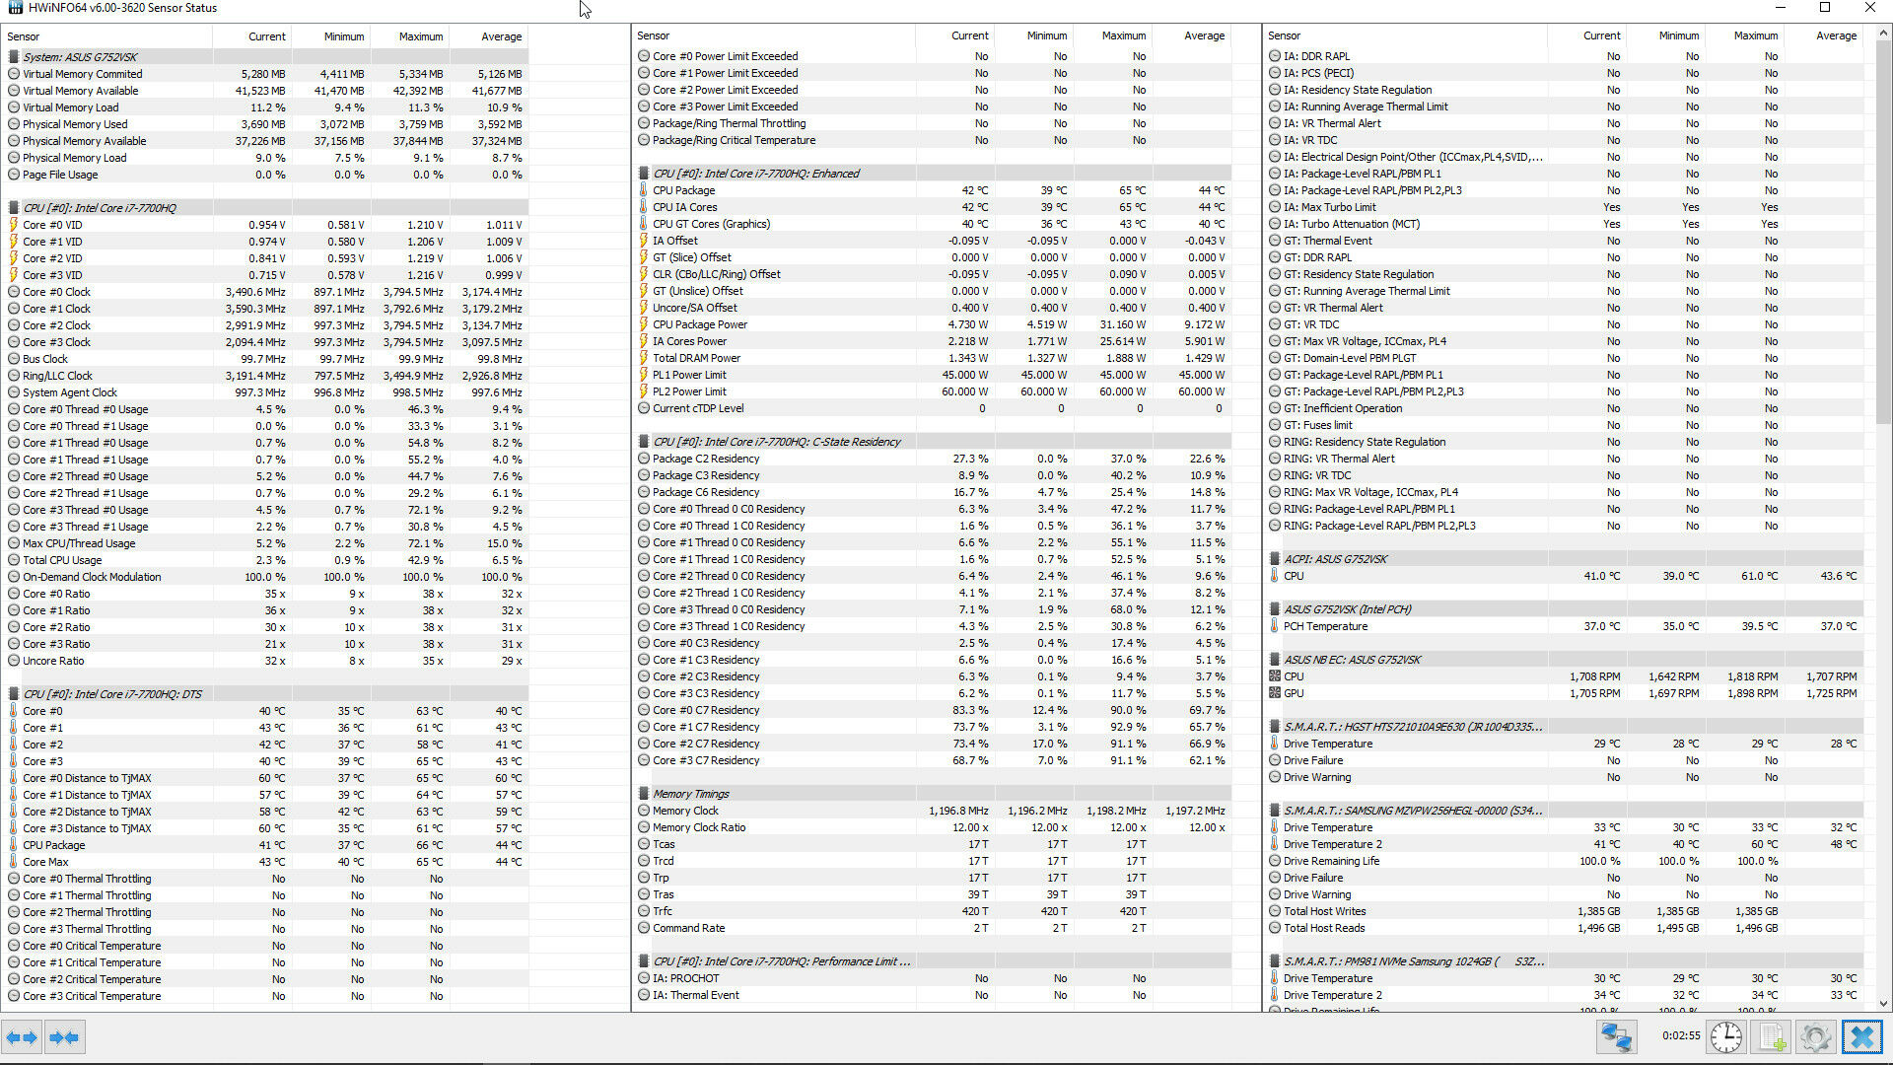
Task: Click the circle icon beside Total Host Writes
Action: [x=1275, y=911]
